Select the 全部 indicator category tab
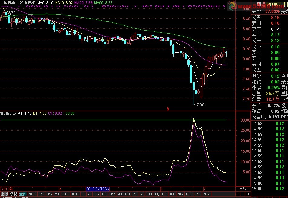 (23, 194)
